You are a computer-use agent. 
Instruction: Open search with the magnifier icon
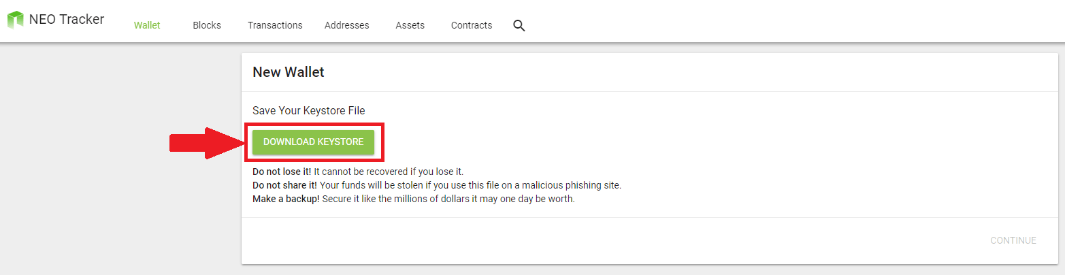(519, 26)
